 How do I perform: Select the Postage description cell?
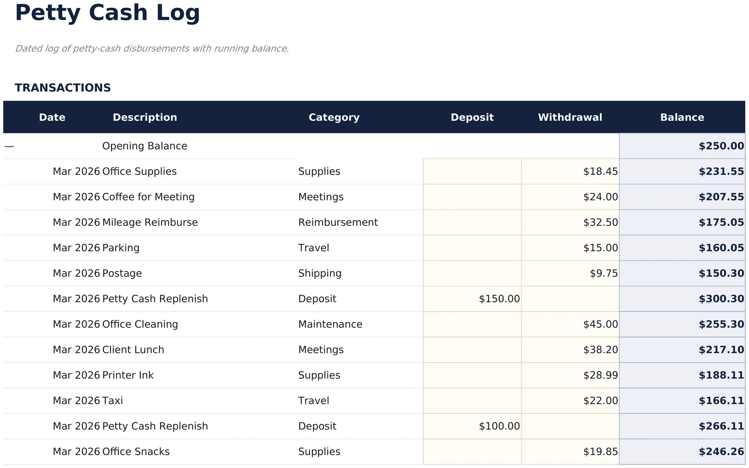[199, 273]
